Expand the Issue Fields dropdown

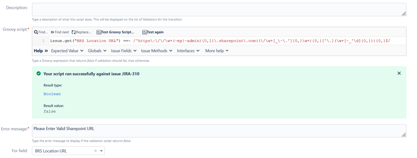point(124,51)
